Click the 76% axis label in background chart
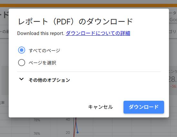 [x=37, y=133]
